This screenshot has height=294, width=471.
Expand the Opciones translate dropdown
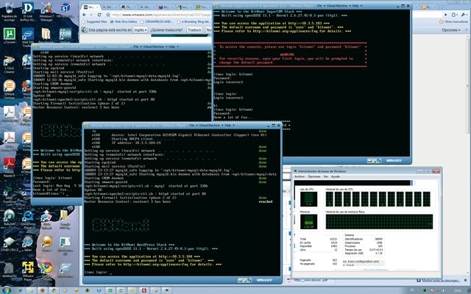point(451,30)
